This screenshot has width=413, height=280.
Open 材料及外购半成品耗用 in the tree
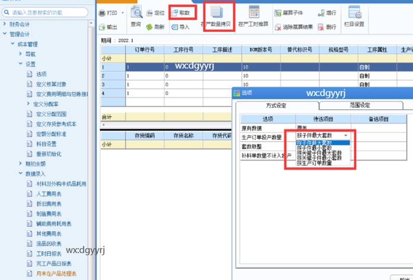coord(61,184)
